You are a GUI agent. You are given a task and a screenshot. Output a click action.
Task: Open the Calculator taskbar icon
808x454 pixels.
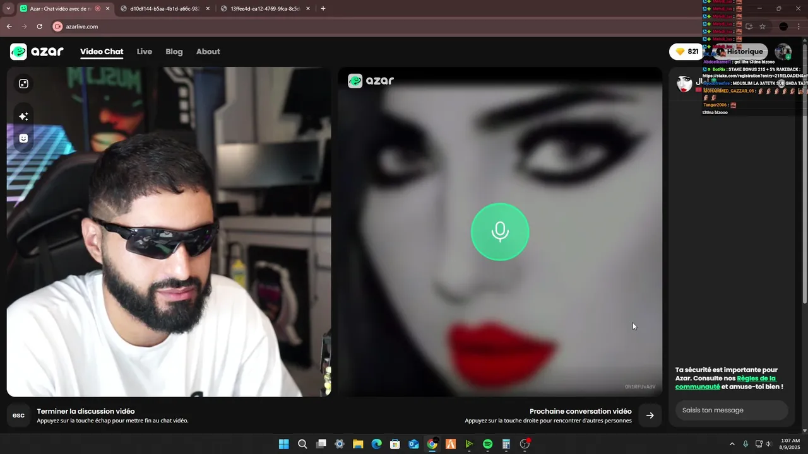506,444
